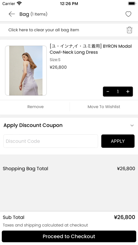This screenshot has width=138, height=245.
Task: Tap the quantity value 1
Action: point(118,92)
